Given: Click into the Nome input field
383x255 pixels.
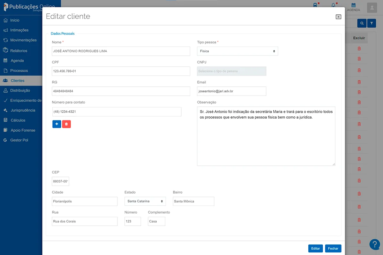Looking at the screenshot, I should (121, 51).
